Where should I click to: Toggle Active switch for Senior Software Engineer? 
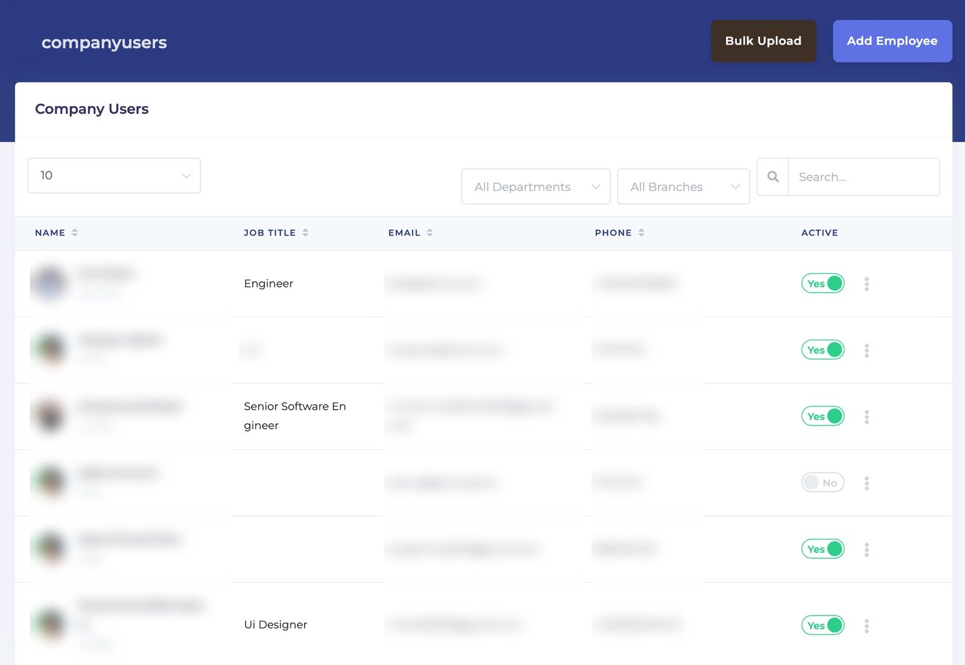(823, 416)
